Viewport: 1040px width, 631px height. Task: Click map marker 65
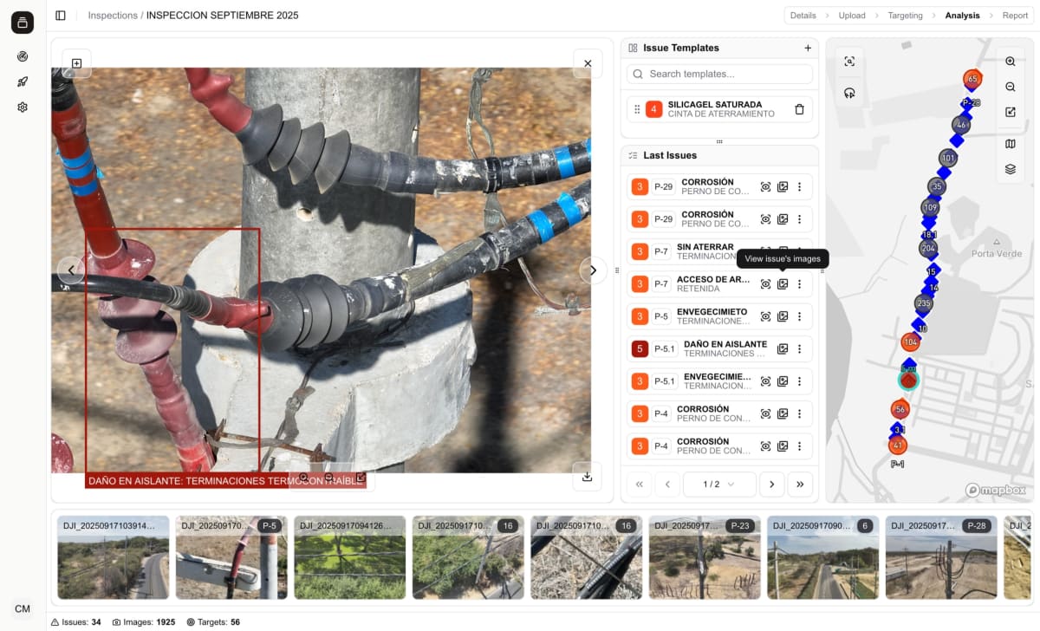tap(972, 79)
